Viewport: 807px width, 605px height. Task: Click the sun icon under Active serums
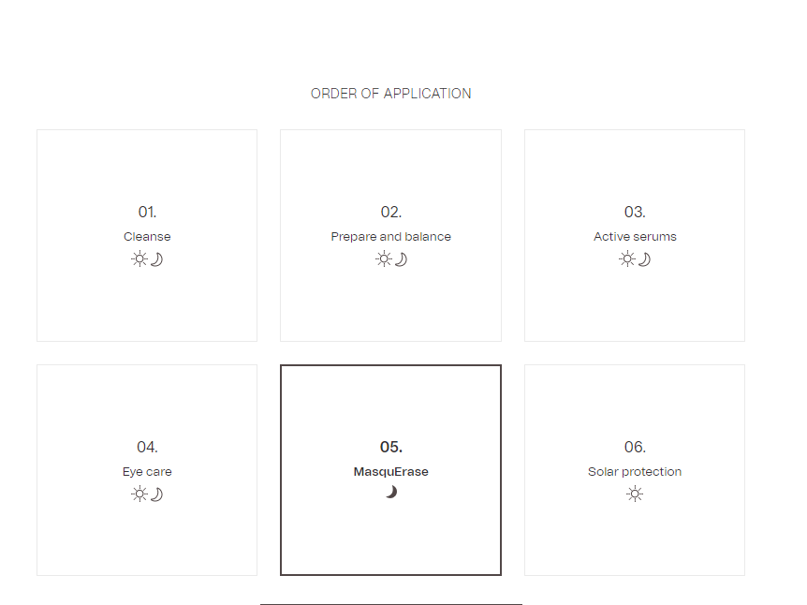(627, 259)
